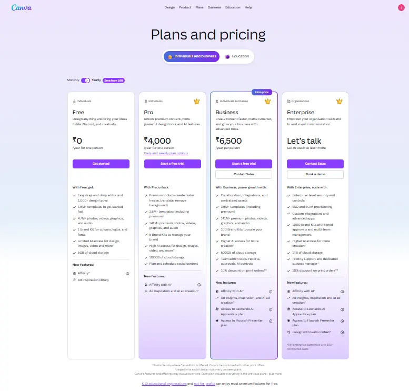Expand the Business navigation menu

[214, 7]
